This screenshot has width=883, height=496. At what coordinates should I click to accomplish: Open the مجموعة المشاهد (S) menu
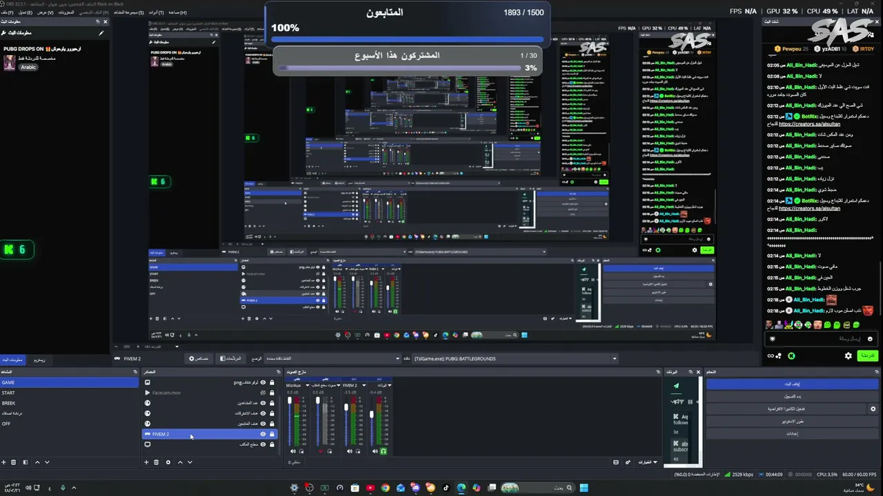(128, 12)
